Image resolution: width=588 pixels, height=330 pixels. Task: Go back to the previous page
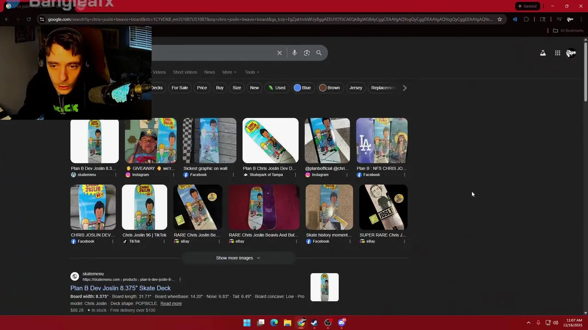[6, 19]
